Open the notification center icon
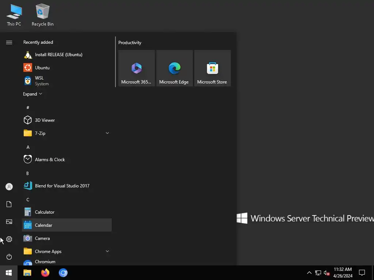The width and height of the screenshot is (374, 280). (362, 273)
